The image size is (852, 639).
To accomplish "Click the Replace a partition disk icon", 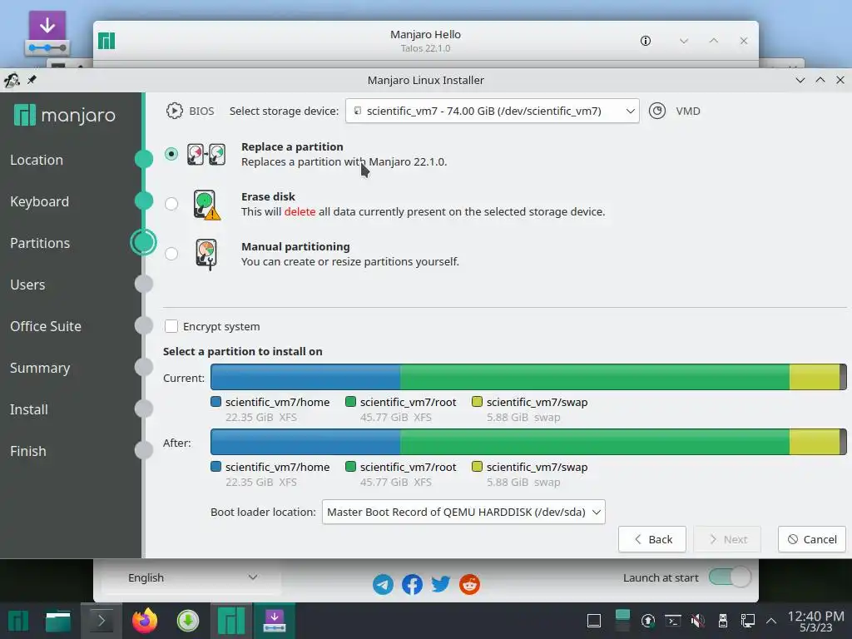I will (206, 154).
